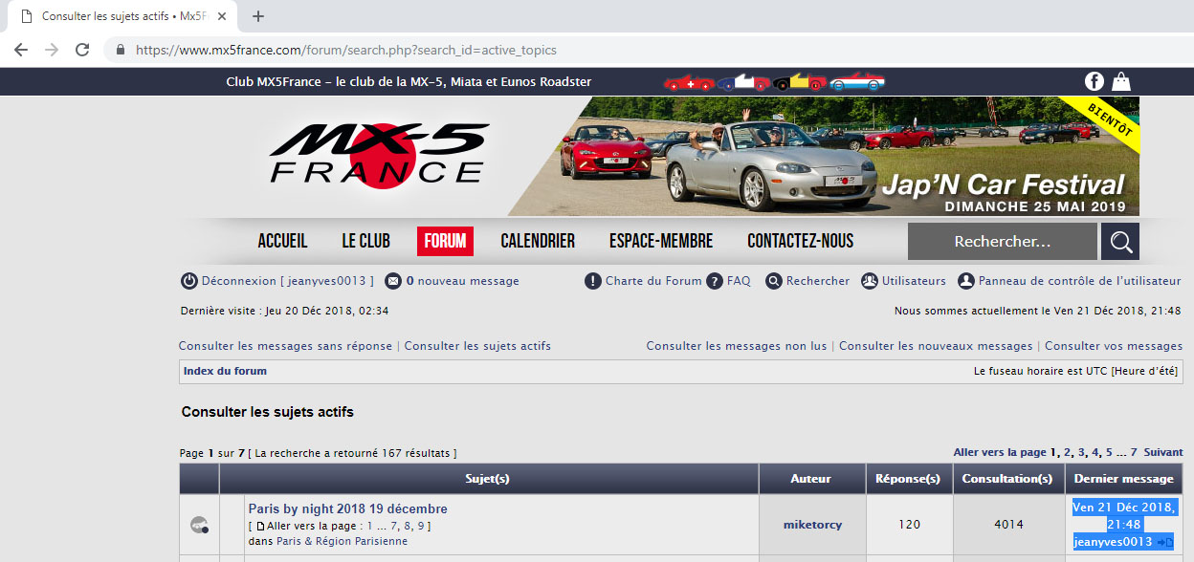Close the Consulter les sujets actifs browser tab

[221, 16]
